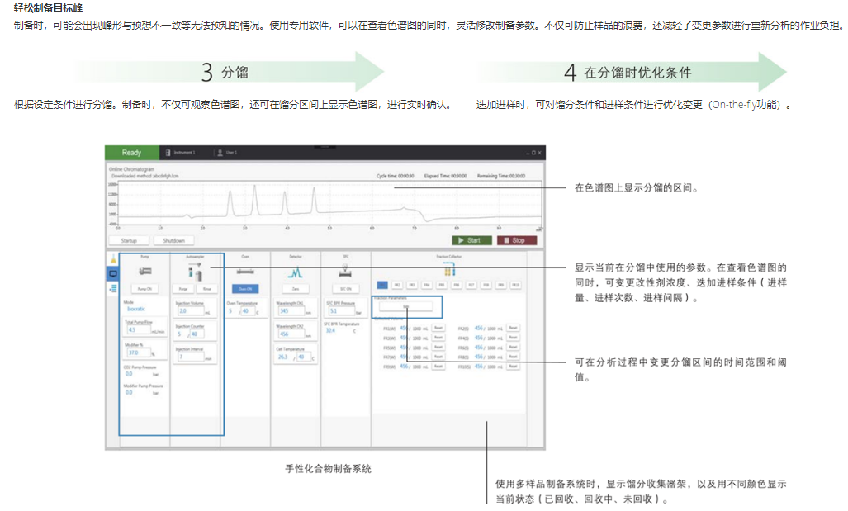Click the Cycle time readout
This screenshot has width=848, height=511.
pyautogui.click(x=395, y=177)
